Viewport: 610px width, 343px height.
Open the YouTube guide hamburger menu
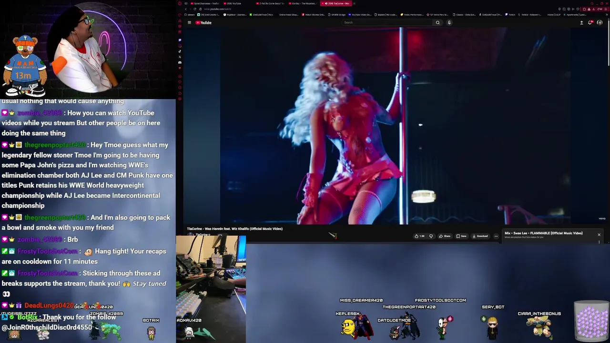[189, 22]
